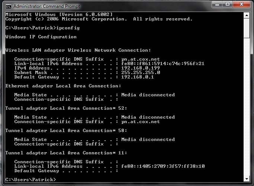Click the final C:\Users\Patrick> prompt line
The width and height of the screenshot is (254, 186).
(30, 179)
